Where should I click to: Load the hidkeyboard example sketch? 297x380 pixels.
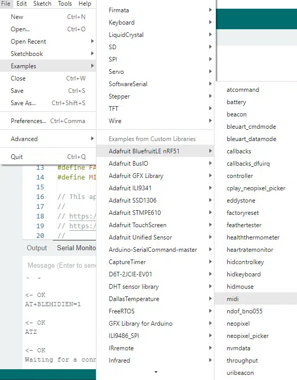(255, 274)
